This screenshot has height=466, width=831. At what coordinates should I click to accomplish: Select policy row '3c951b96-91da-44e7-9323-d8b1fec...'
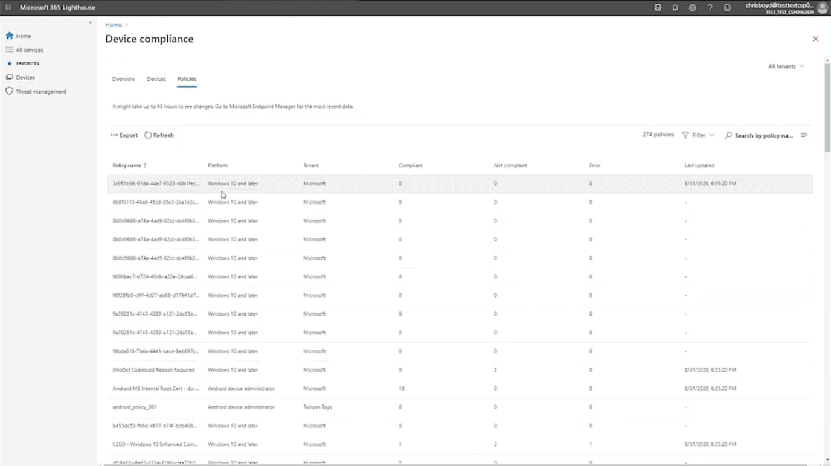[460, 184]
